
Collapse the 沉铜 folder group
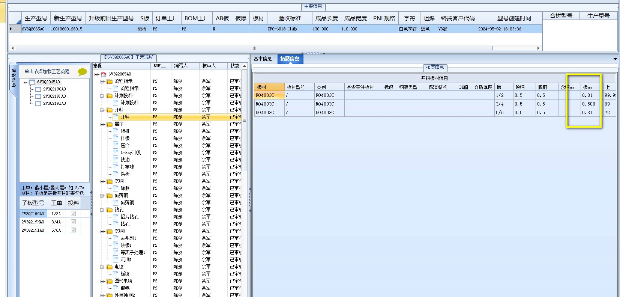[x=102, y=181]
